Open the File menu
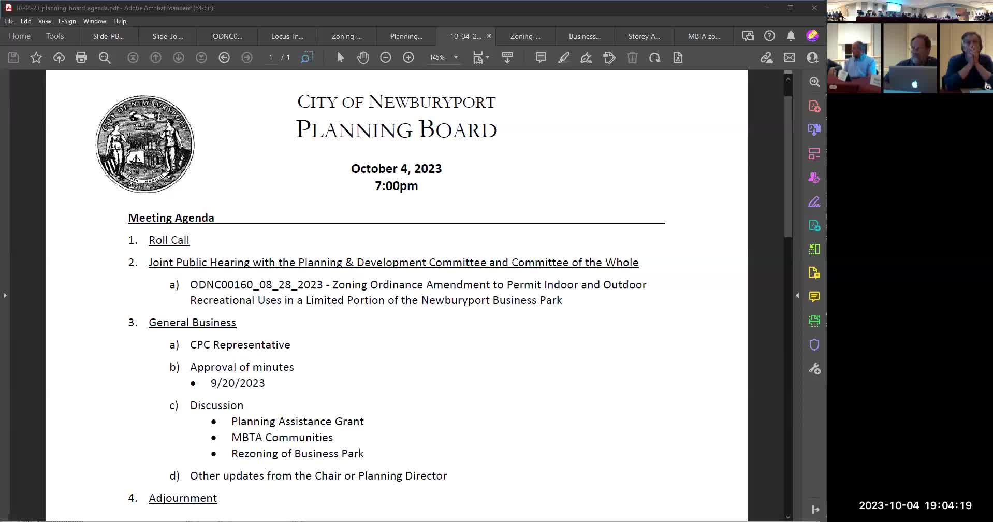 pos(9,21)
